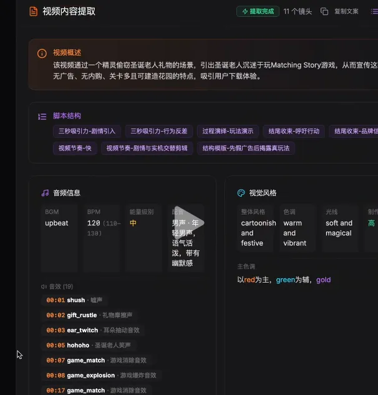Click the 提取完成 status badge
This screenshot has width=378, height=395.
click(258, 11)
